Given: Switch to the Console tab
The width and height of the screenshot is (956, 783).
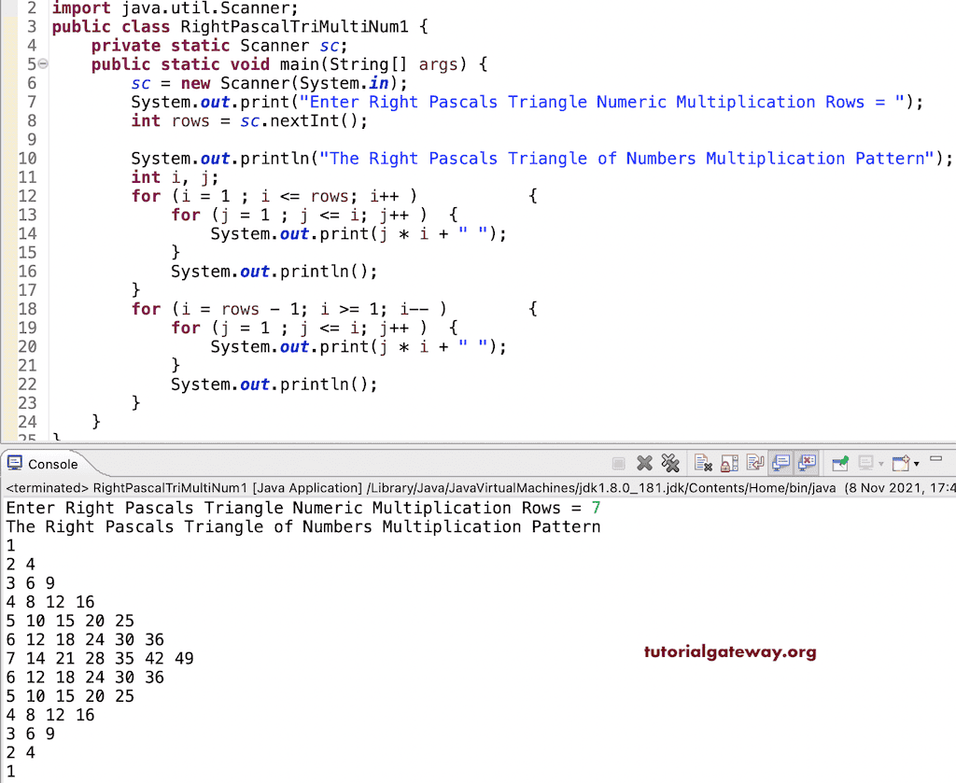Looking at the screenshot, I should click(x=50, y=464).
